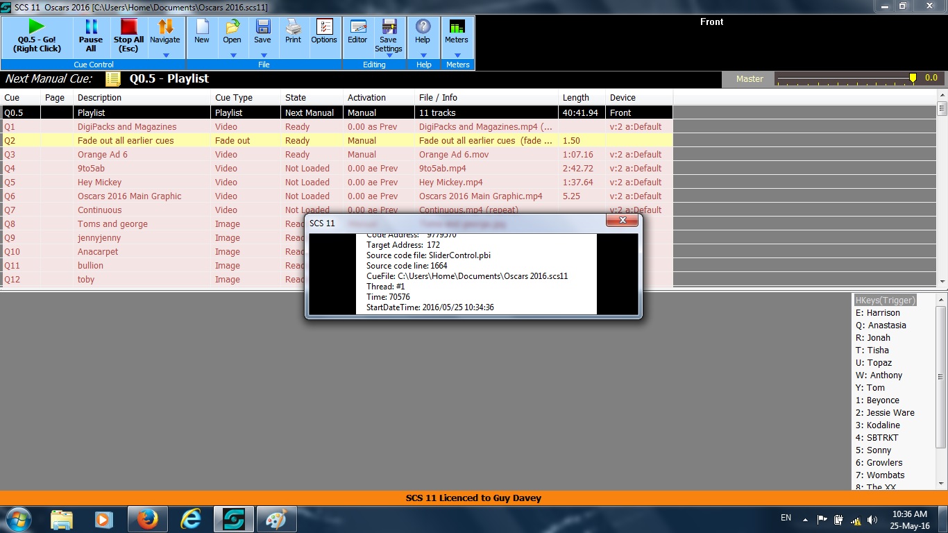
Task: Expand the Open dropdown arrow
Action: pyautogui.click(x=232, y=56)
